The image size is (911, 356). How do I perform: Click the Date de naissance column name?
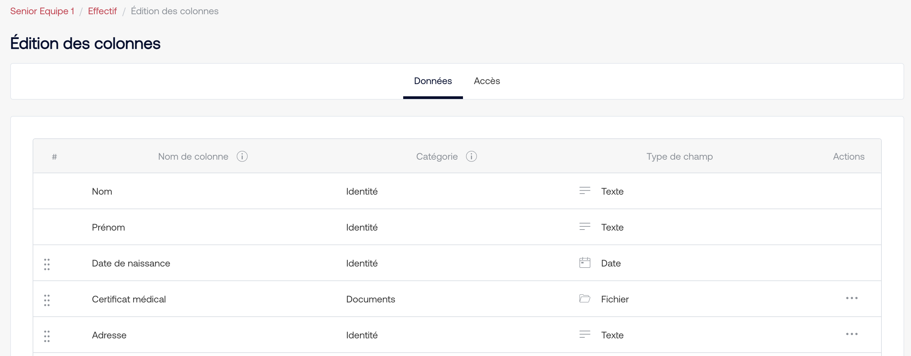(131, 263)
